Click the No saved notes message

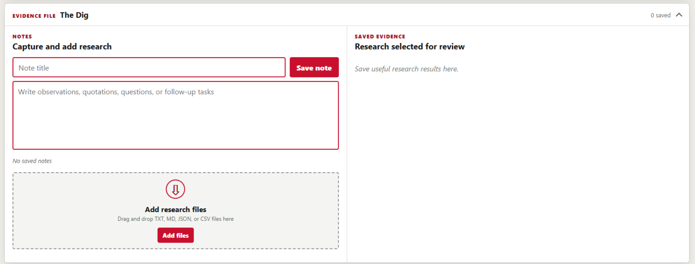(32, 161)
